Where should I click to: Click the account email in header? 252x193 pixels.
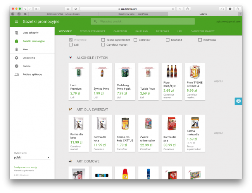[x=228, y=22]
